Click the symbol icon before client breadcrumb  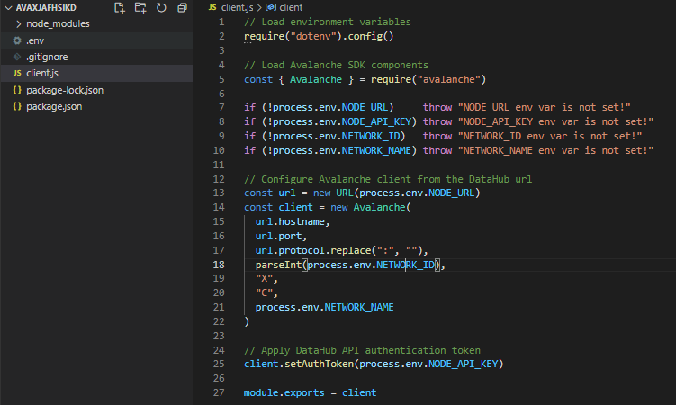coord(271,7)
